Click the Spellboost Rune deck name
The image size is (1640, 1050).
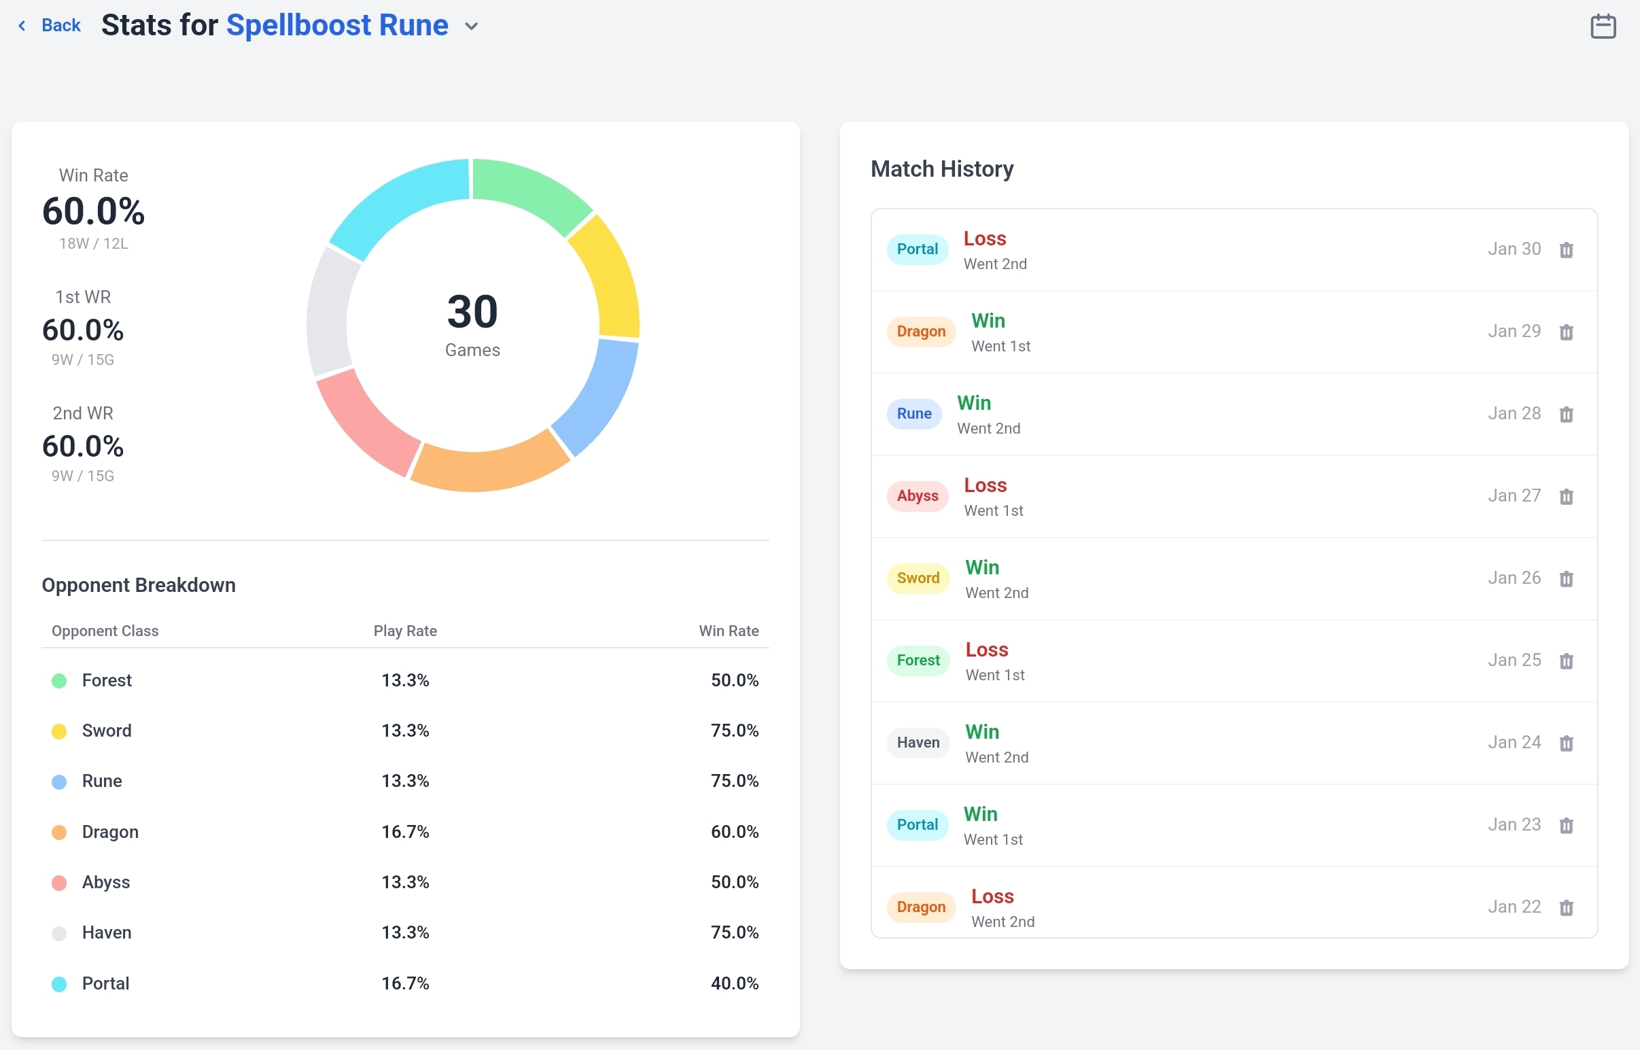point(337,25)
